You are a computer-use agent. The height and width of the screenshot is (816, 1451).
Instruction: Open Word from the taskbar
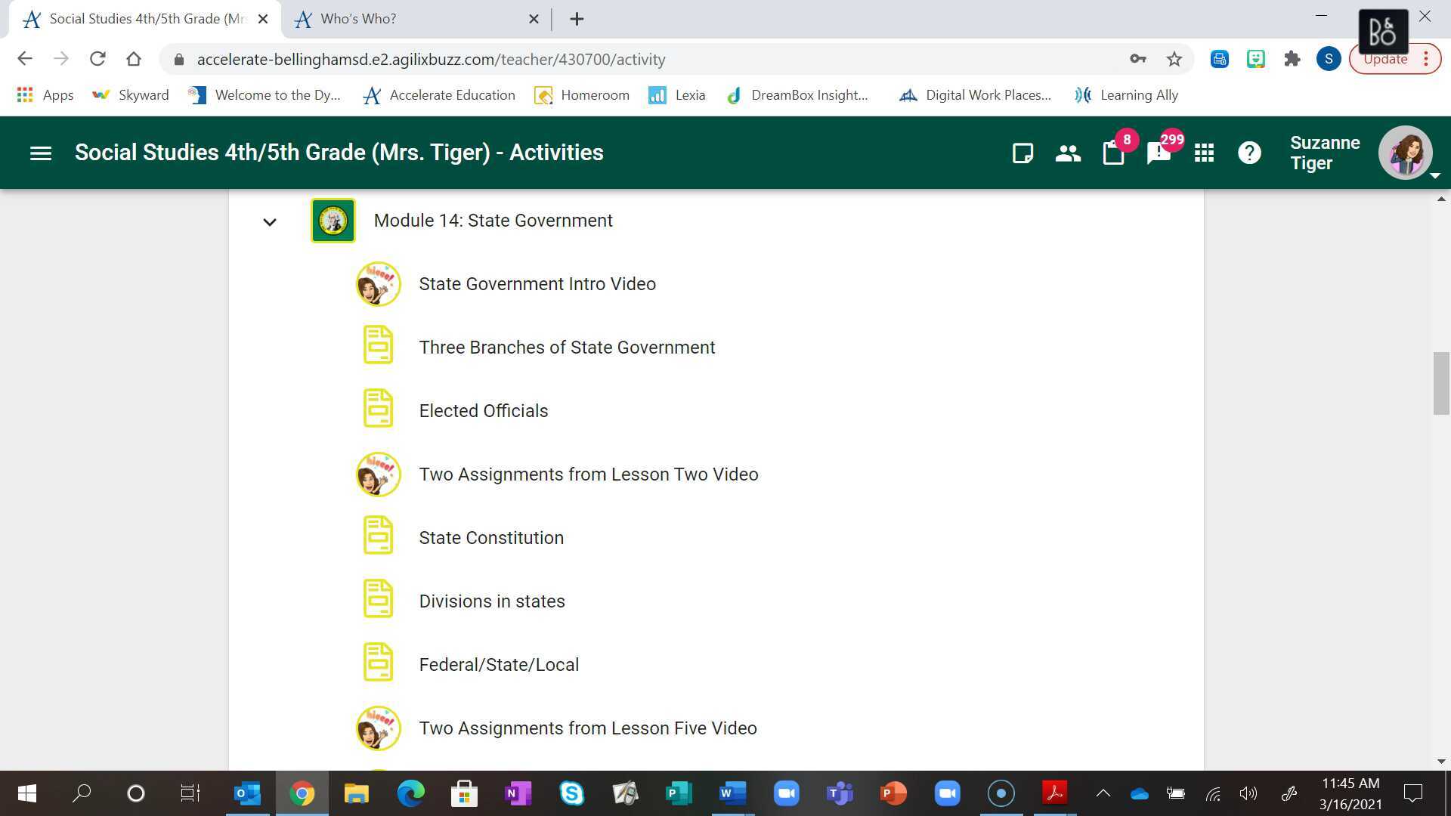coord(732,793)
